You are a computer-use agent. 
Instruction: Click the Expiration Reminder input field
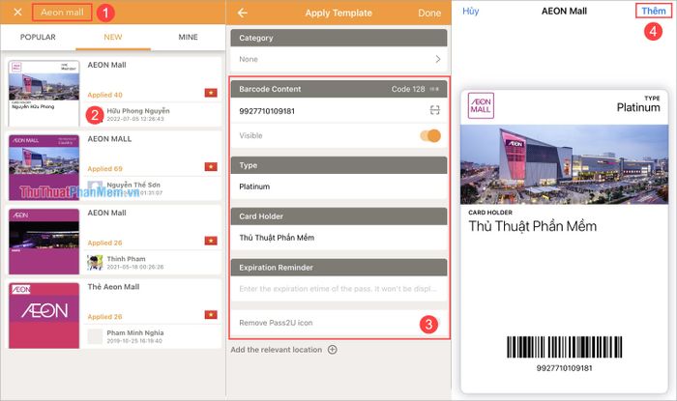338,289
